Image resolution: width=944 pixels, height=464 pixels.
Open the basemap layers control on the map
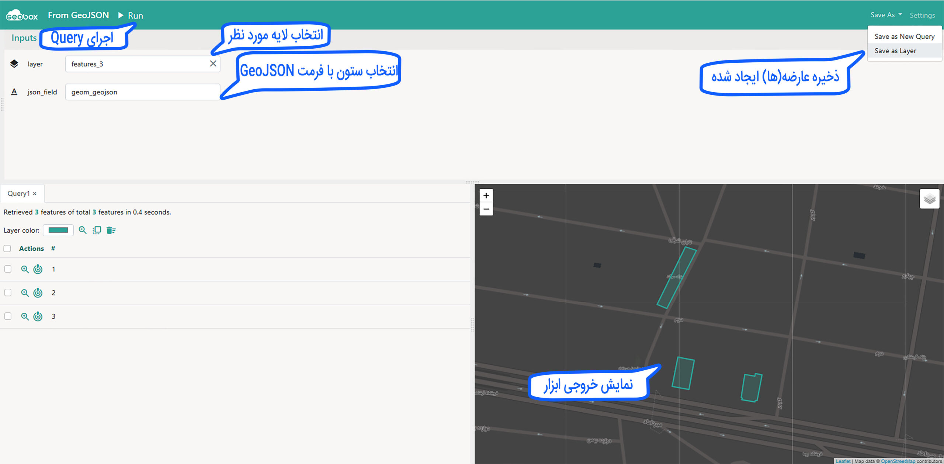pyautogui.click(x=930, y=199)
